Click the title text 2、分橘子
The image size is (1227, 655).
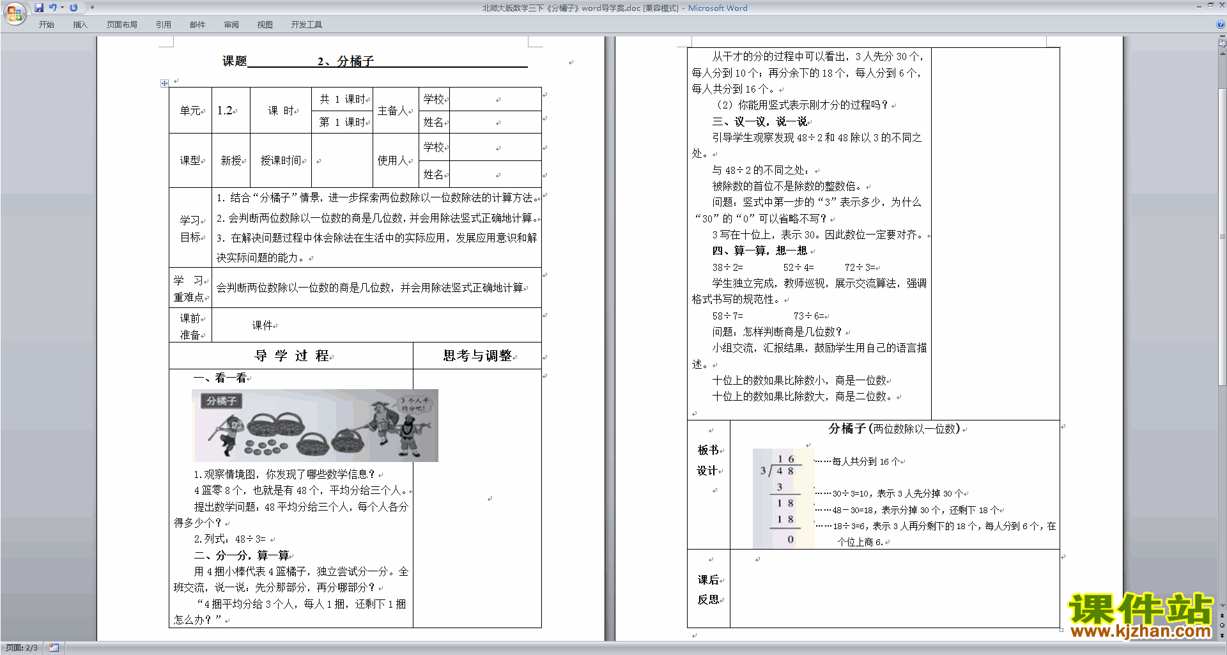[x=346, y=61]
